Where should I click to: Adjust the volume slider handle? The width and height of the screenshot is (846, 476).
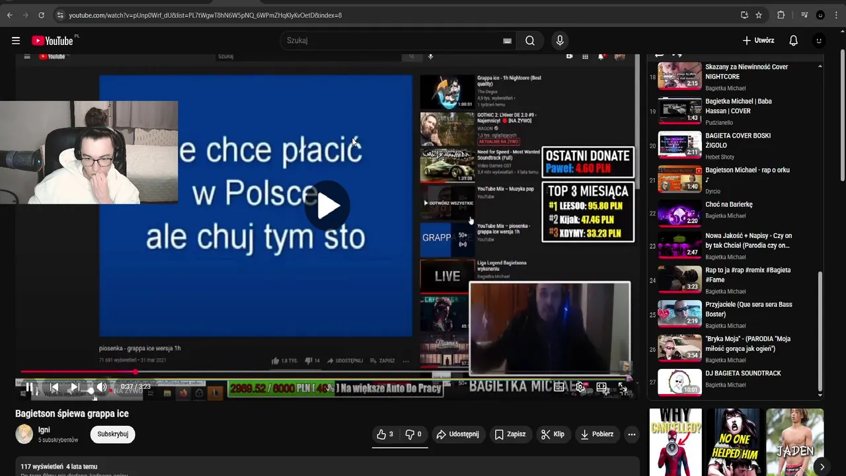point(91,391)
